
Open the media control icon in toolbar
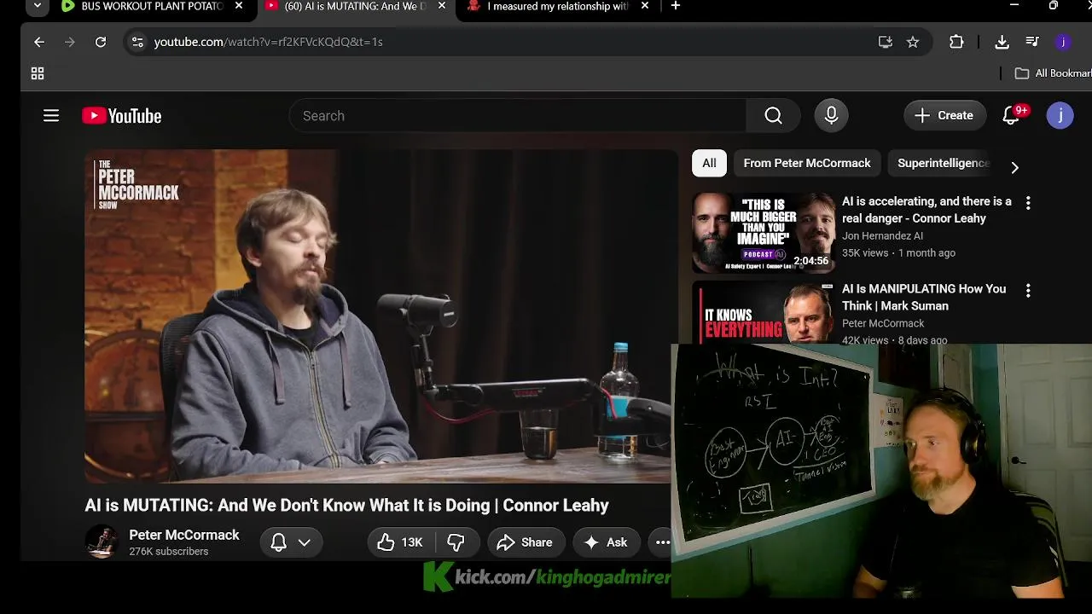click(x=1032, y=42)
